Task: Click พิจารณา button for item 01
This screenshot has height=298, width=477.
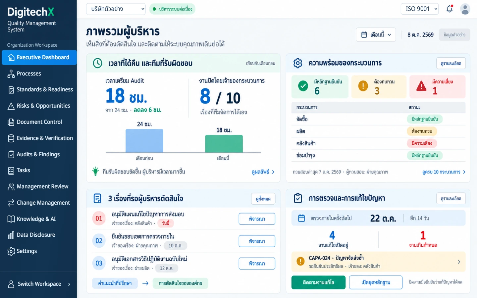Action: pyautogui.click(x=257, y=219)
